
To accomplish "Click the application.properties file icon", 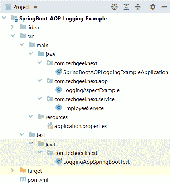I will pos(50,126).
